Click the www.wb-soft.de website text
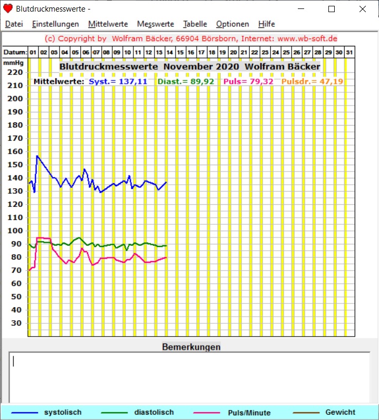 pos(307,39)
